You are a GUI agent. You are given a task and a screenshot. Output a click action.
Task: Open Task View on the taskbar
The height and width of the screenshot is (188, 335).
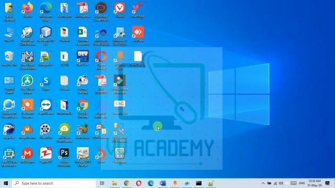point(102,183)
